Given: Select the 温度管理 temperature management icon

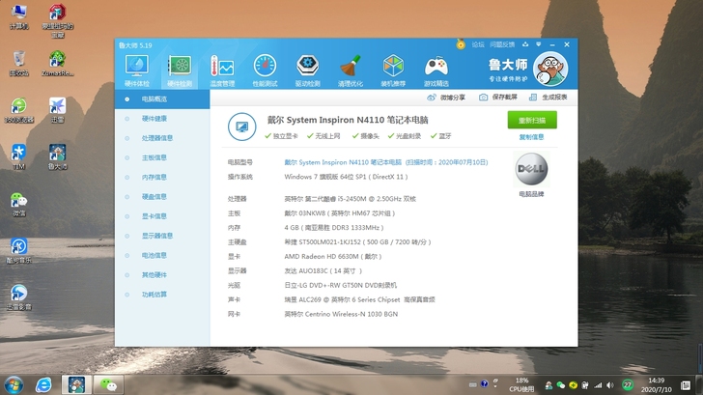Looking at the screenshot, I should point(222,70).
